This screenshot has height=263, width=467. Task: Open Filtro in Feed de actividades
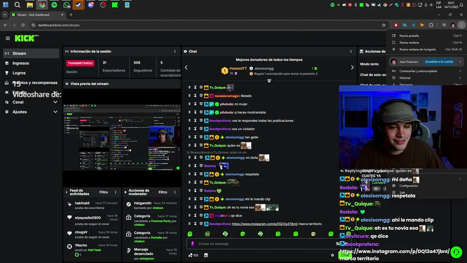(104, 192)
